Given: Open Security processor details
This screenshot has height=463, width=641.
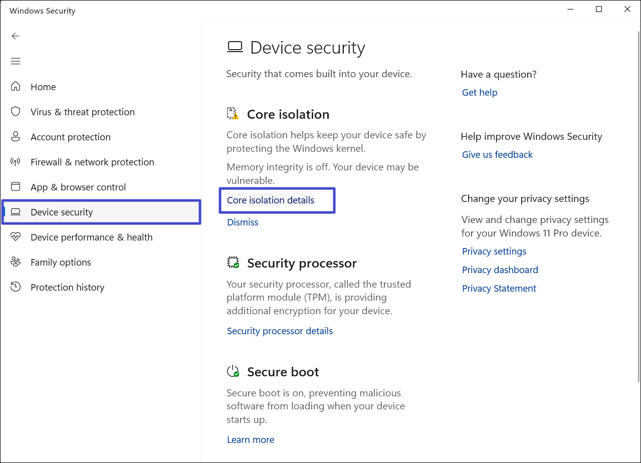Looking at the screenshot, I should point(280,331).
